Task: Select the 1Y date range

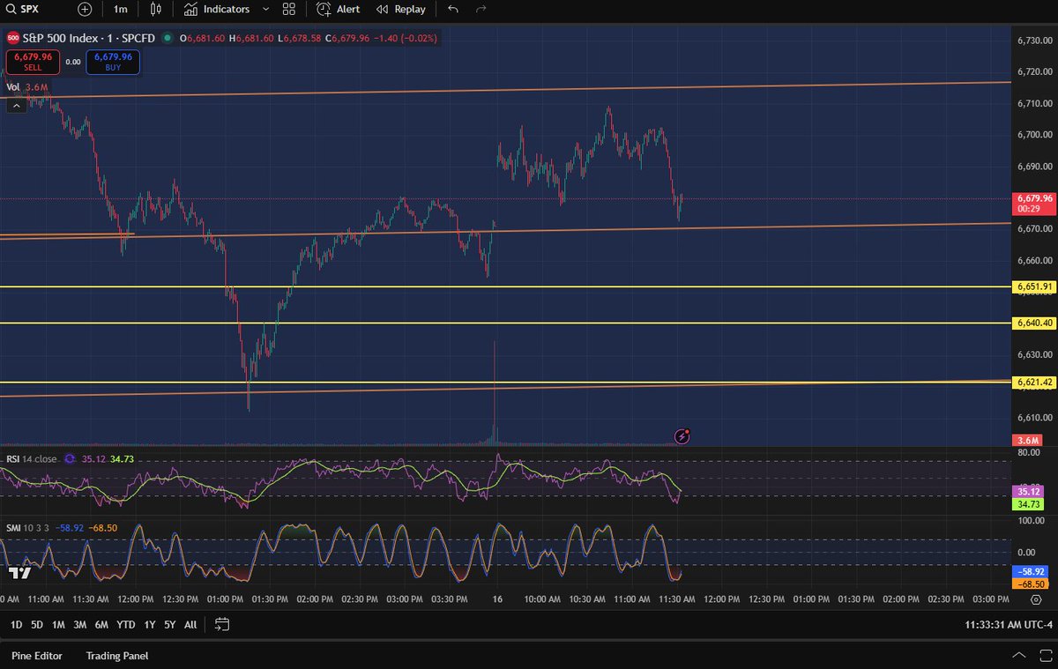Action: (x=149, y=625)
